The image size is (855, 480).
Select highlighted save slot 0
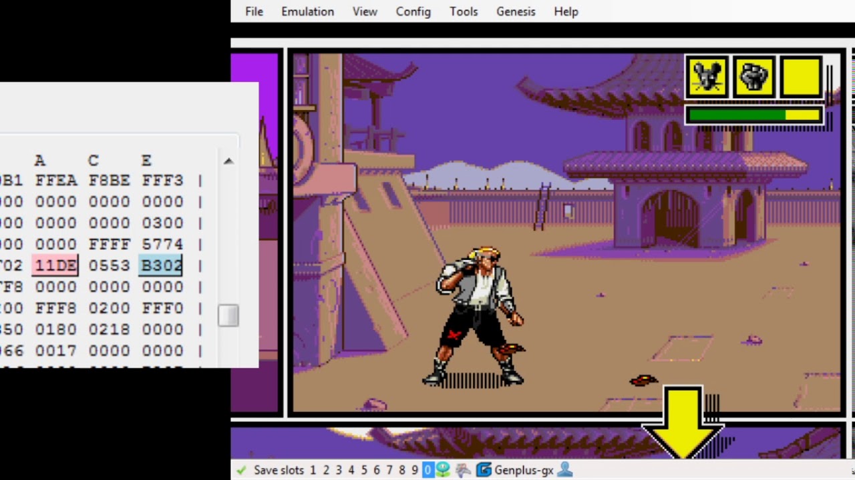(x=427, y=470)
